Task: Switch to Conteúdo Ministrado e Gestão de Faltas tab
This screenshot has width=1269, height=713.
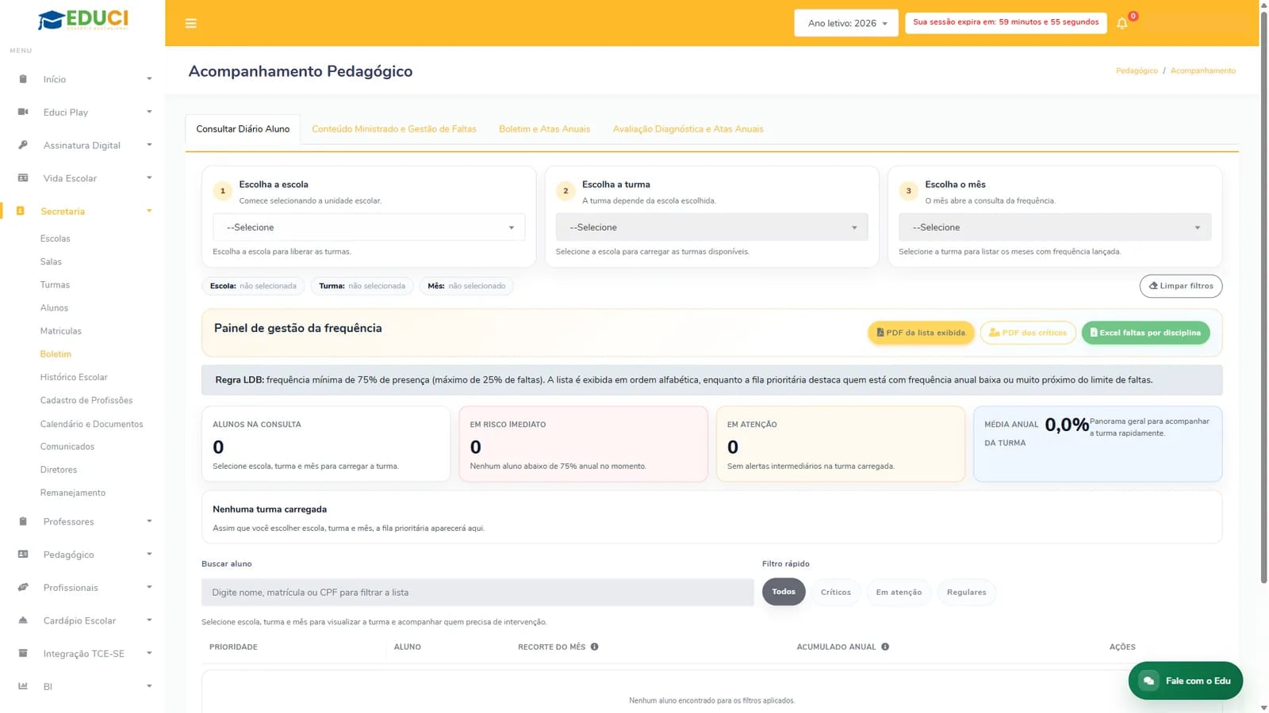Action: (x=394, y=129)
